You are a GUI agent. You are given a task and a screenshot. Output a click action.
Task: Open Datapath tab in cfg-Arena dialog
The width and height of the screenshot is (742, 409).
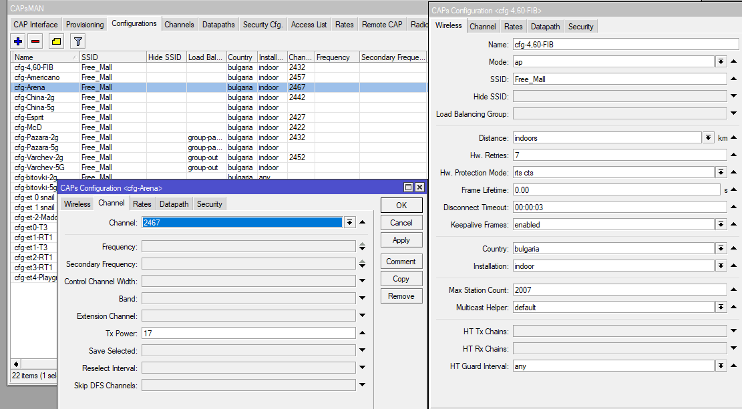pos(174,203)
